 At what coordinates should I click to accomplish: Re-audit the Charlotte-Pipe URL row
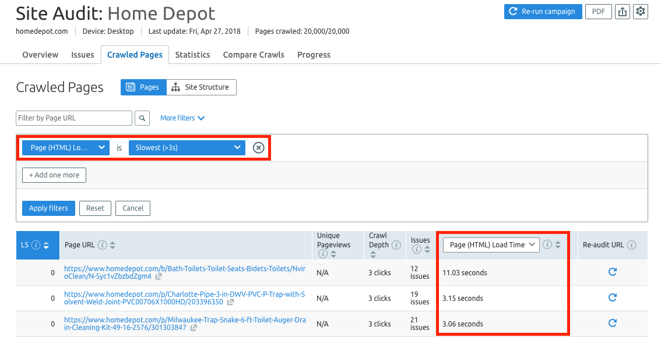click(x=613, y=297)
